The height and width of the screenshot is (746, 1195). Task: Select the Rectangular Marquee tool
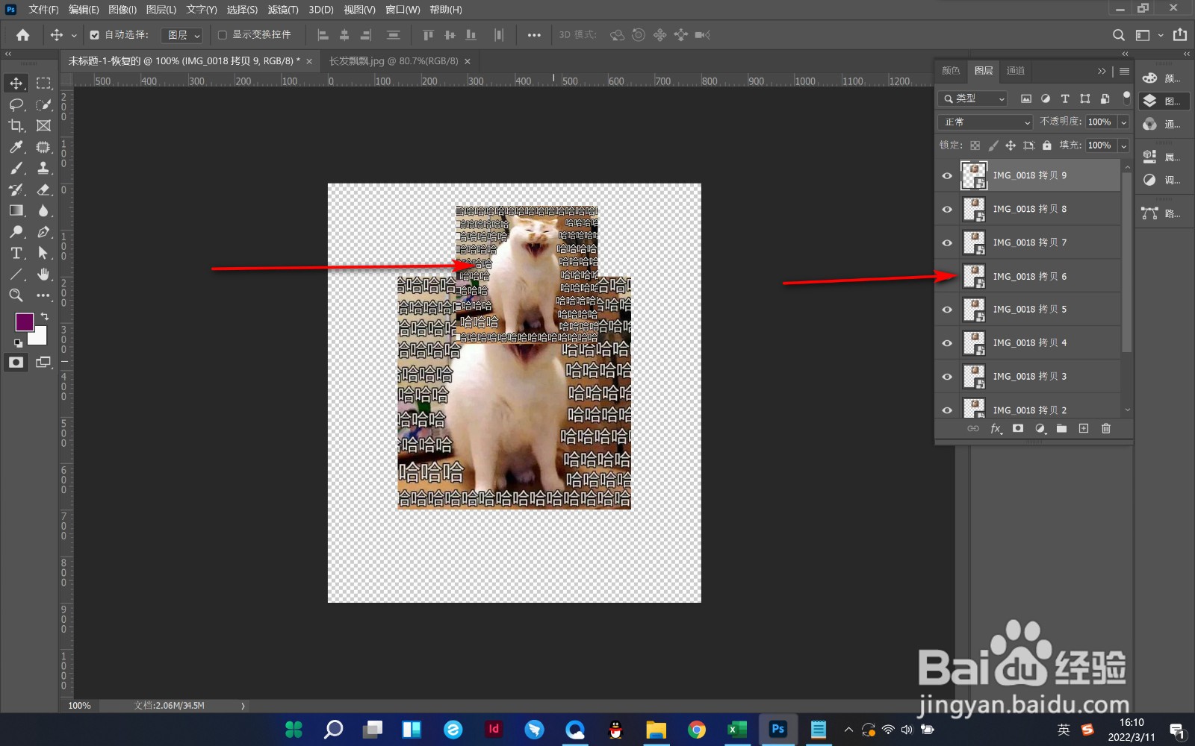click(x=44, y=83)
